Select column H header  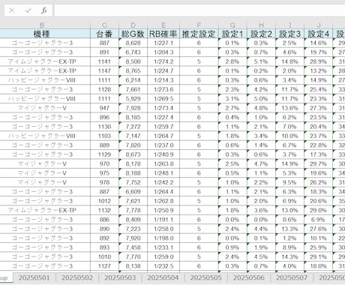point(261,25)
